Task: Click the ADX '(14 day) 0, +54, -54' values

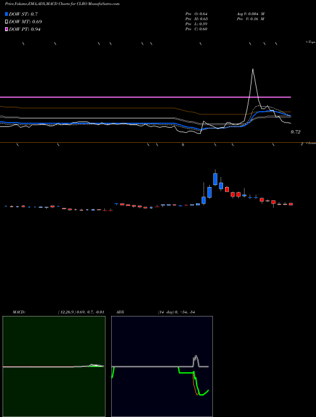Action: click(176, 312)
